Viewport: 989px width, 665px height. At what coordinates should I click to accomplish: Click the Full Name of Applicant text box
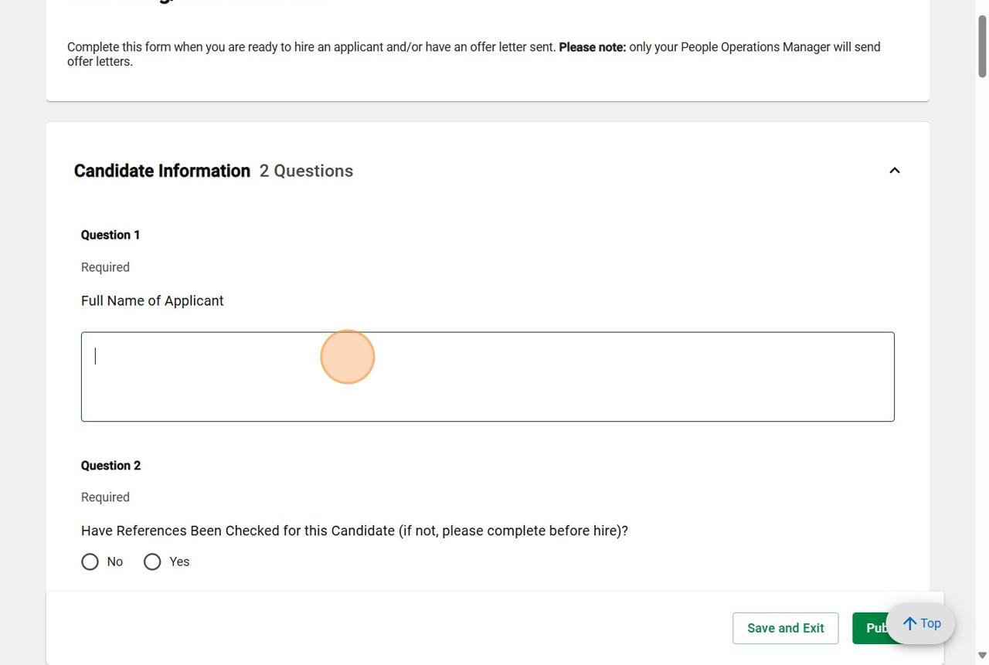click(x=487, y=377)
